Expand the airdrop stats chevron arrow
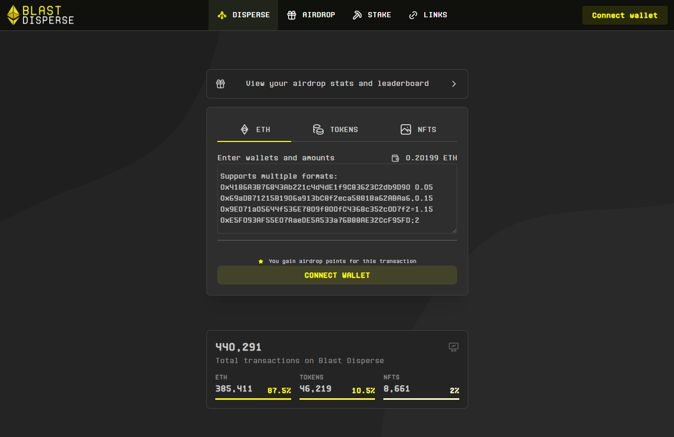This screenshot has width=674, height=437. click(x=454, y=84)
